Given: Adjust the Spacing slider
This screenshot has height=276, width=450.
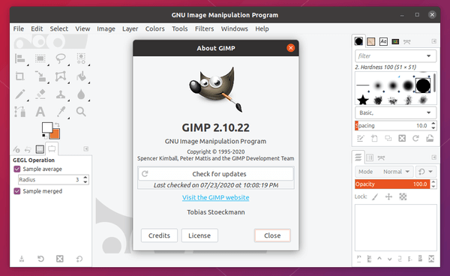Looking at the screenshot, I should 392,126.
